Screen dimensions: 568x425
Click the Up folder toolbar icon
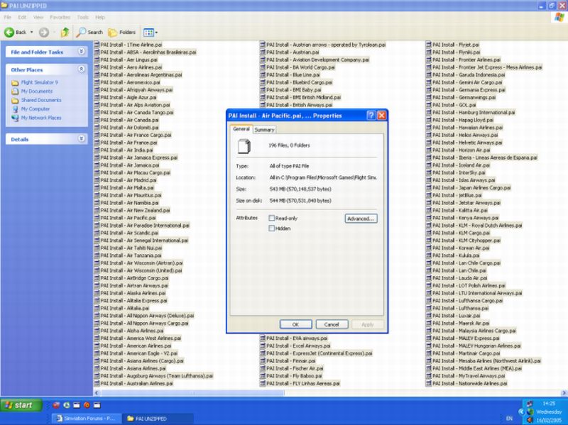tap(65, 32)
